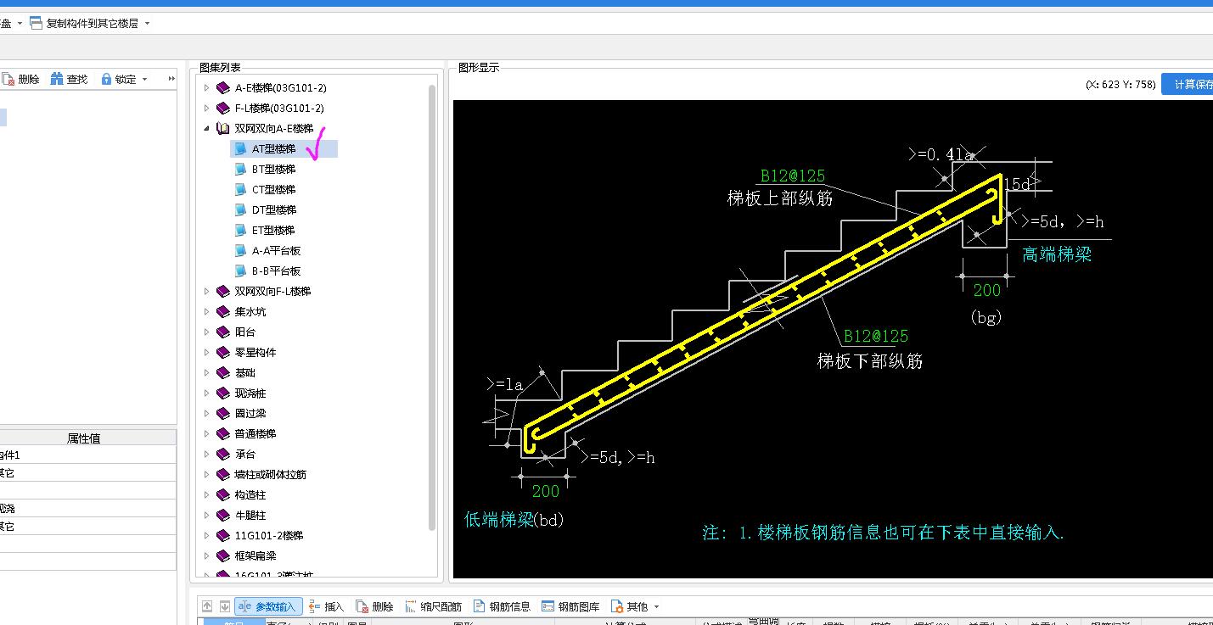Select ET型楼梯 item
The image size is (1213, 625).
[273, 230]
